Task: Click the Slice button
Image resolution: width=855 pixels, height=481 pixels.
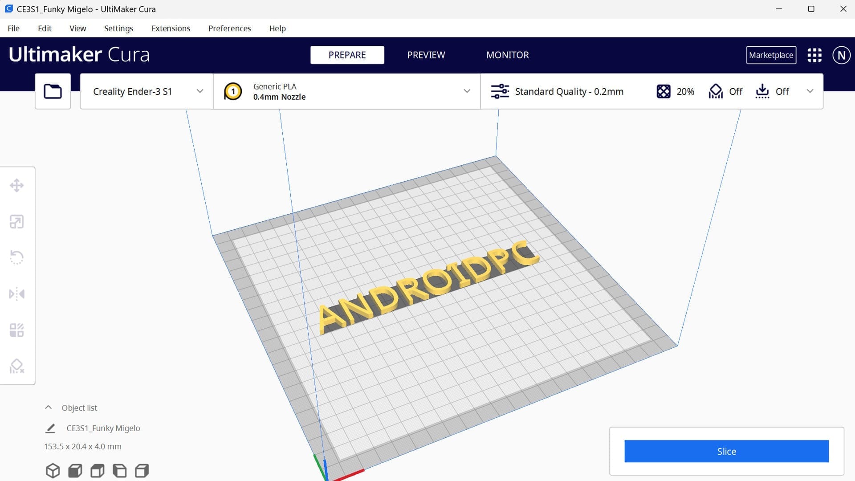Action: (726, 451)
